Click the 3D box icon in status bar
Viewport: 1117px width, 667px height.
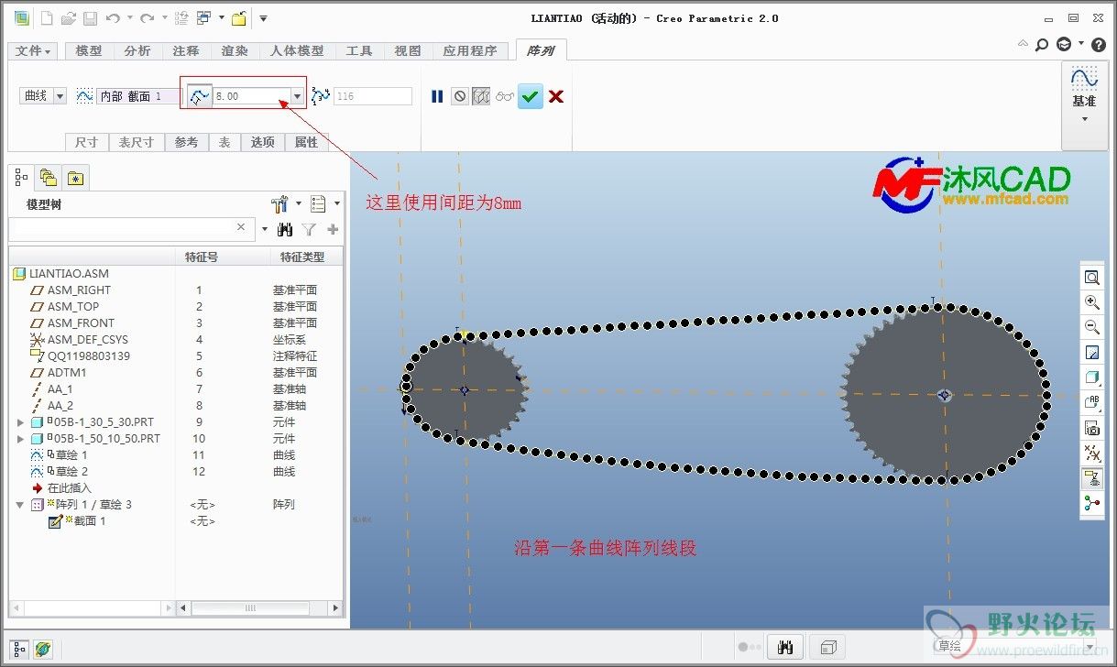tap(828, 647)
